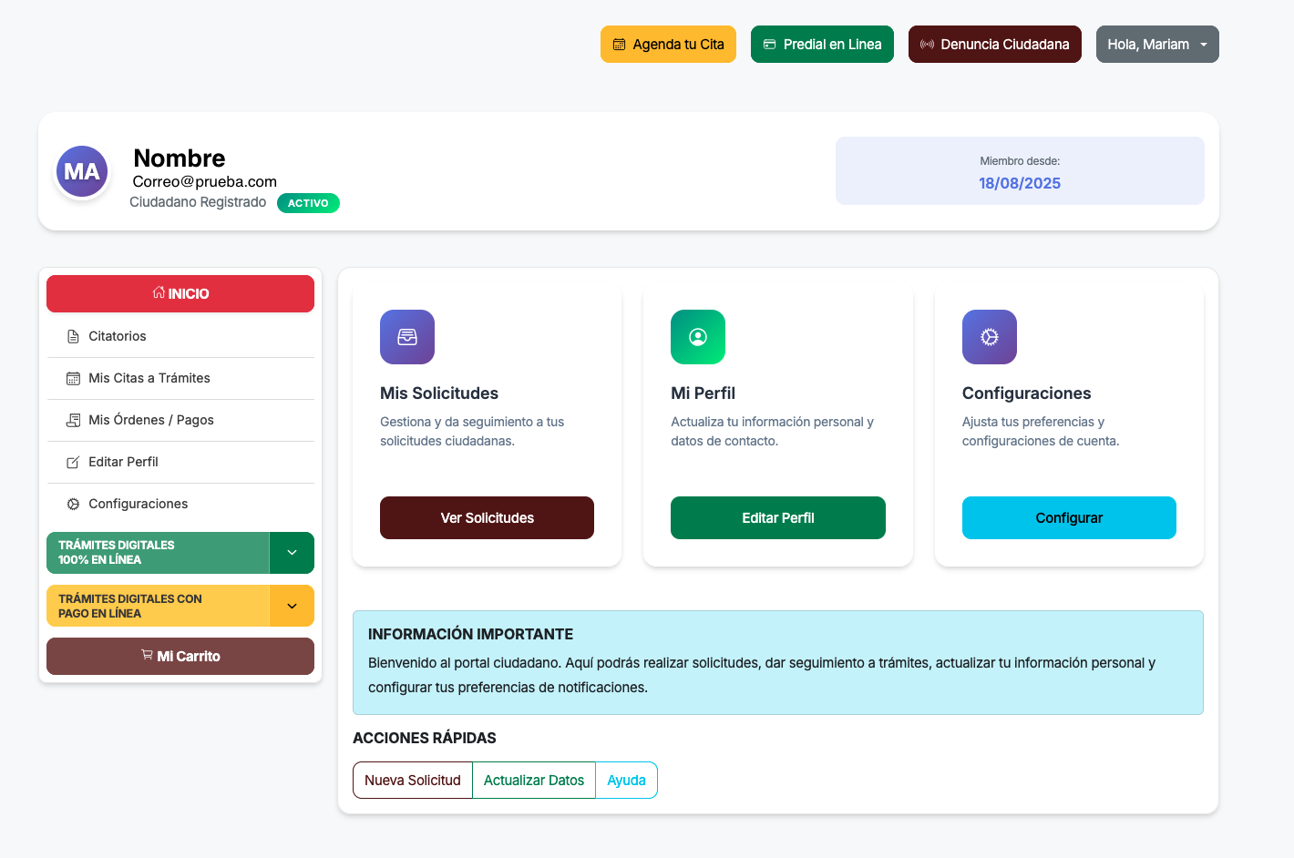Click the green Editar Perfil card button

[778, 517]
